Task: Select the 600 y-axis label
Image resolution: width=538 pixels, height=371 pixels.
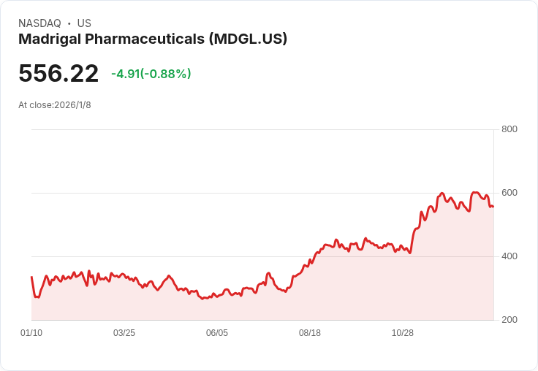Action: pos(509,193)
